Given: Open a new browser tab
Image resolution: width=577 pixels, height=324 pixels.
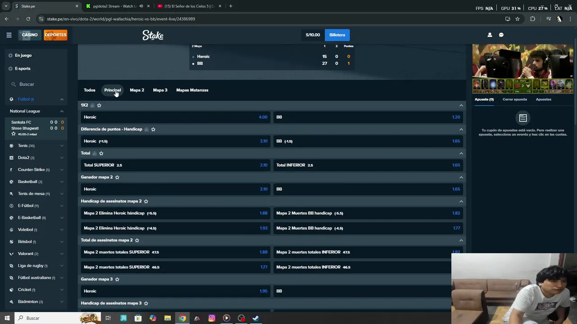Looking at the screenshot, I should (231, 6).
